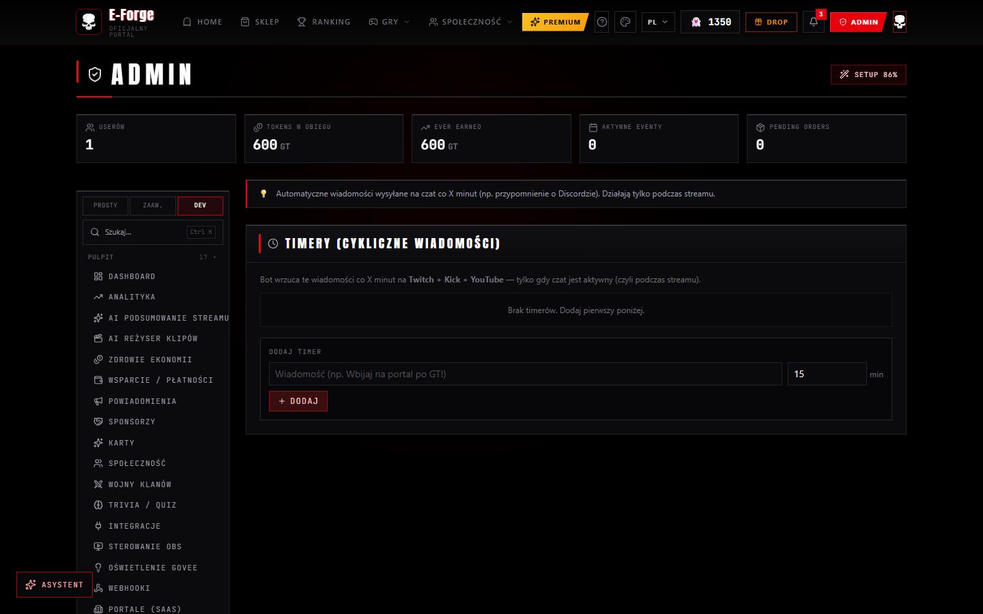Click the PREMIUM button
Screen dimensions: 983x614
click(x=555, y=22)
